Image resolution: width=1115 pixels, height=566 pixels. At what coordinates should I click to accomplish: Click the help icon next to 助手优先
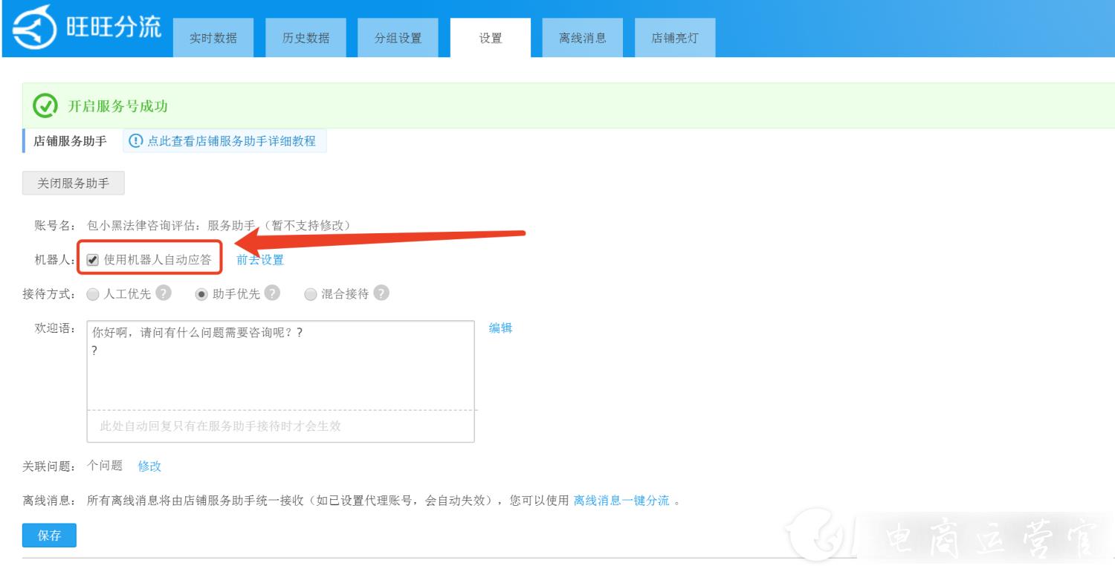[x=273, y=293]
